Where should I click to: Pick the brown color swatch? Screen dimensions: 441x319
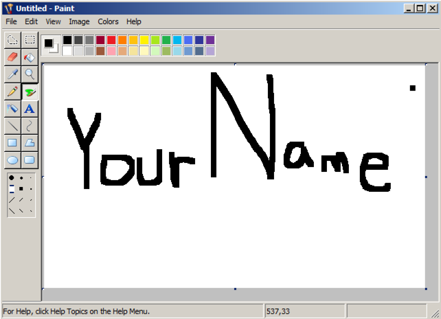coord(100,51)
